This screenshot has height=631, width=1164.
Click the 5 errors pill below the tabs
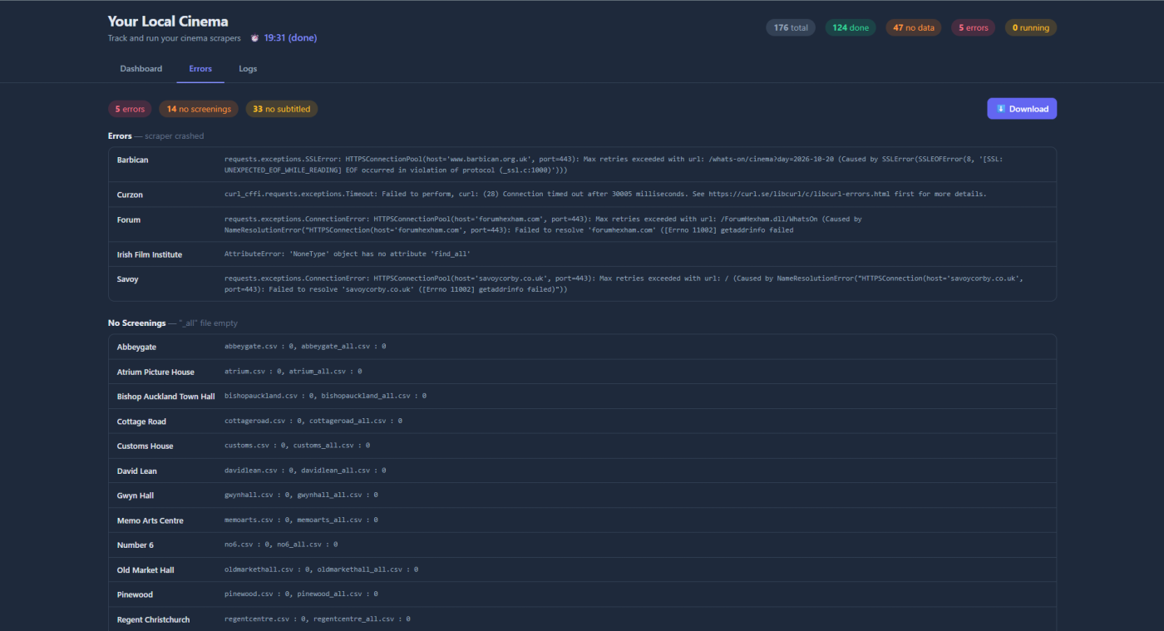coord(130,109)
